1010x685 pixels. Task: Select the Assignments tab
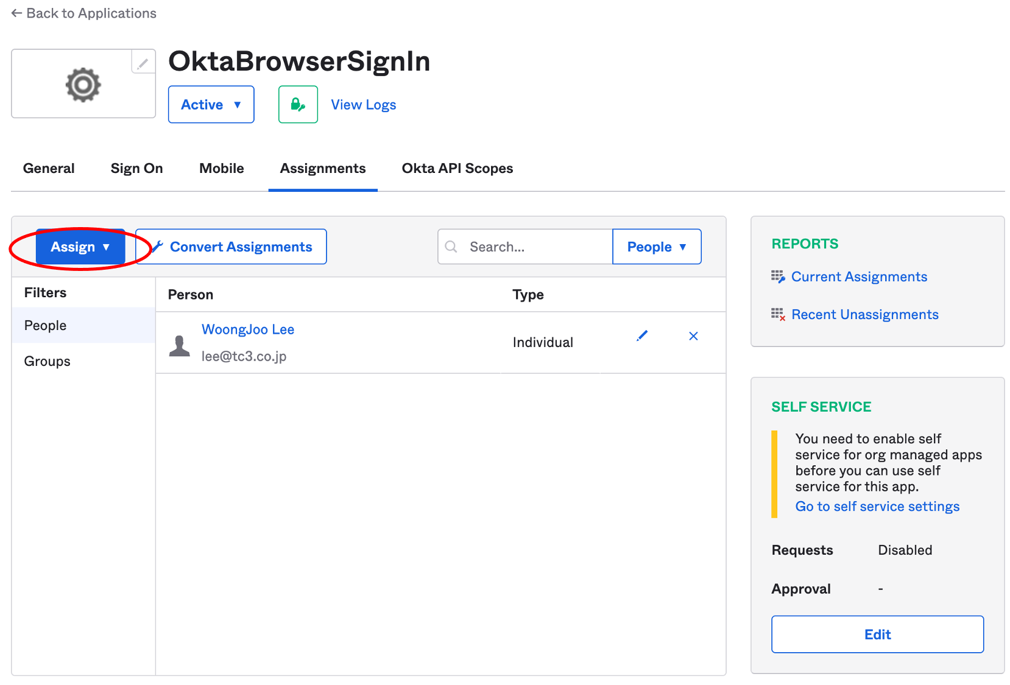coord(323,169)
